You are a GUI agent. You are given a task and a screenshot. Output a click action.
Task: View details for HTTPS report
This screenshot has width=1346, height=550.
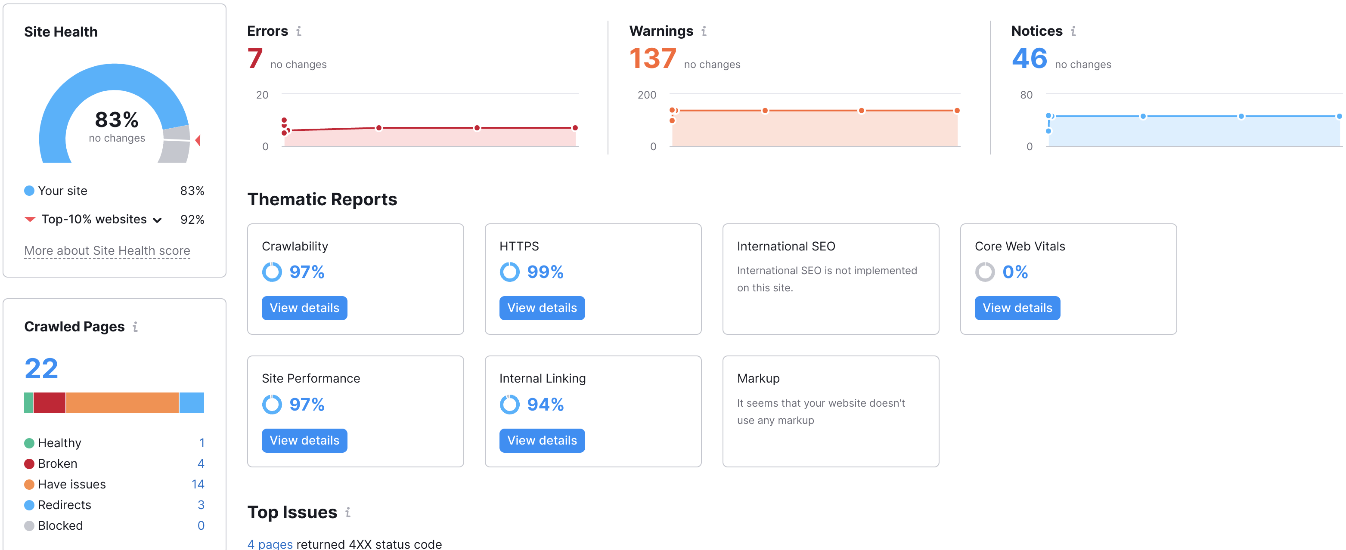tap(542, 308)
